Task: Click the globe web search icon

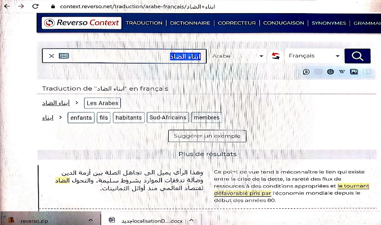Action: [x=330, y=72]
